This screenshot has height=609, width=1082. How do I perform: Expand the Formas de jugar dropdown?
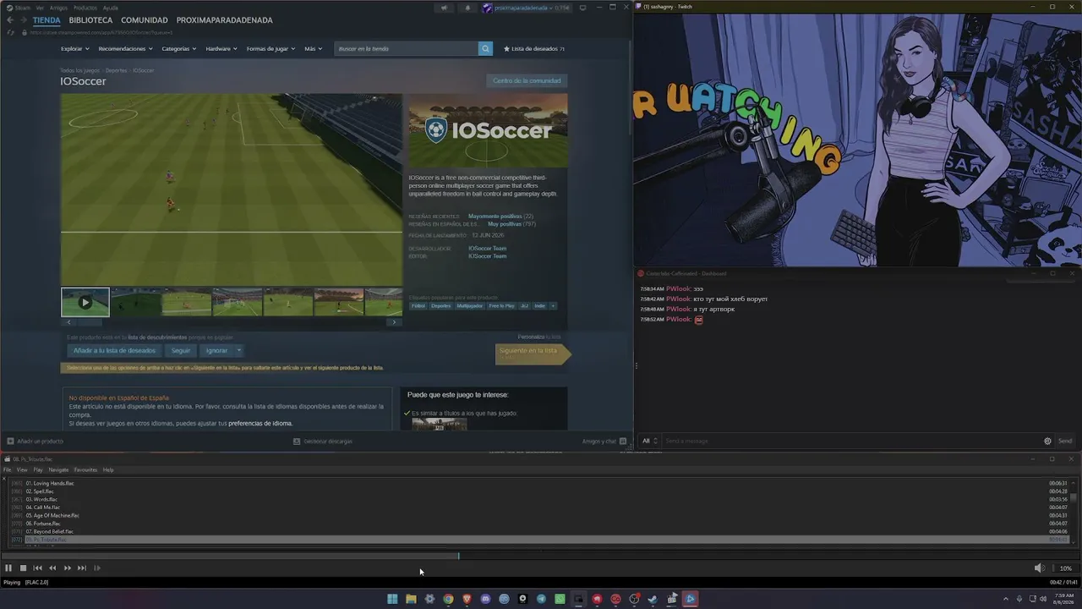[x=270, y=49]
